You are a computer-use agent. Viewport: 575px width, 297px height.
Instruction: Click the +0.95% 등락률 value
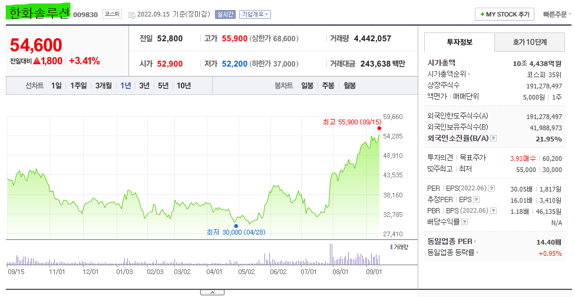point(550,253)
